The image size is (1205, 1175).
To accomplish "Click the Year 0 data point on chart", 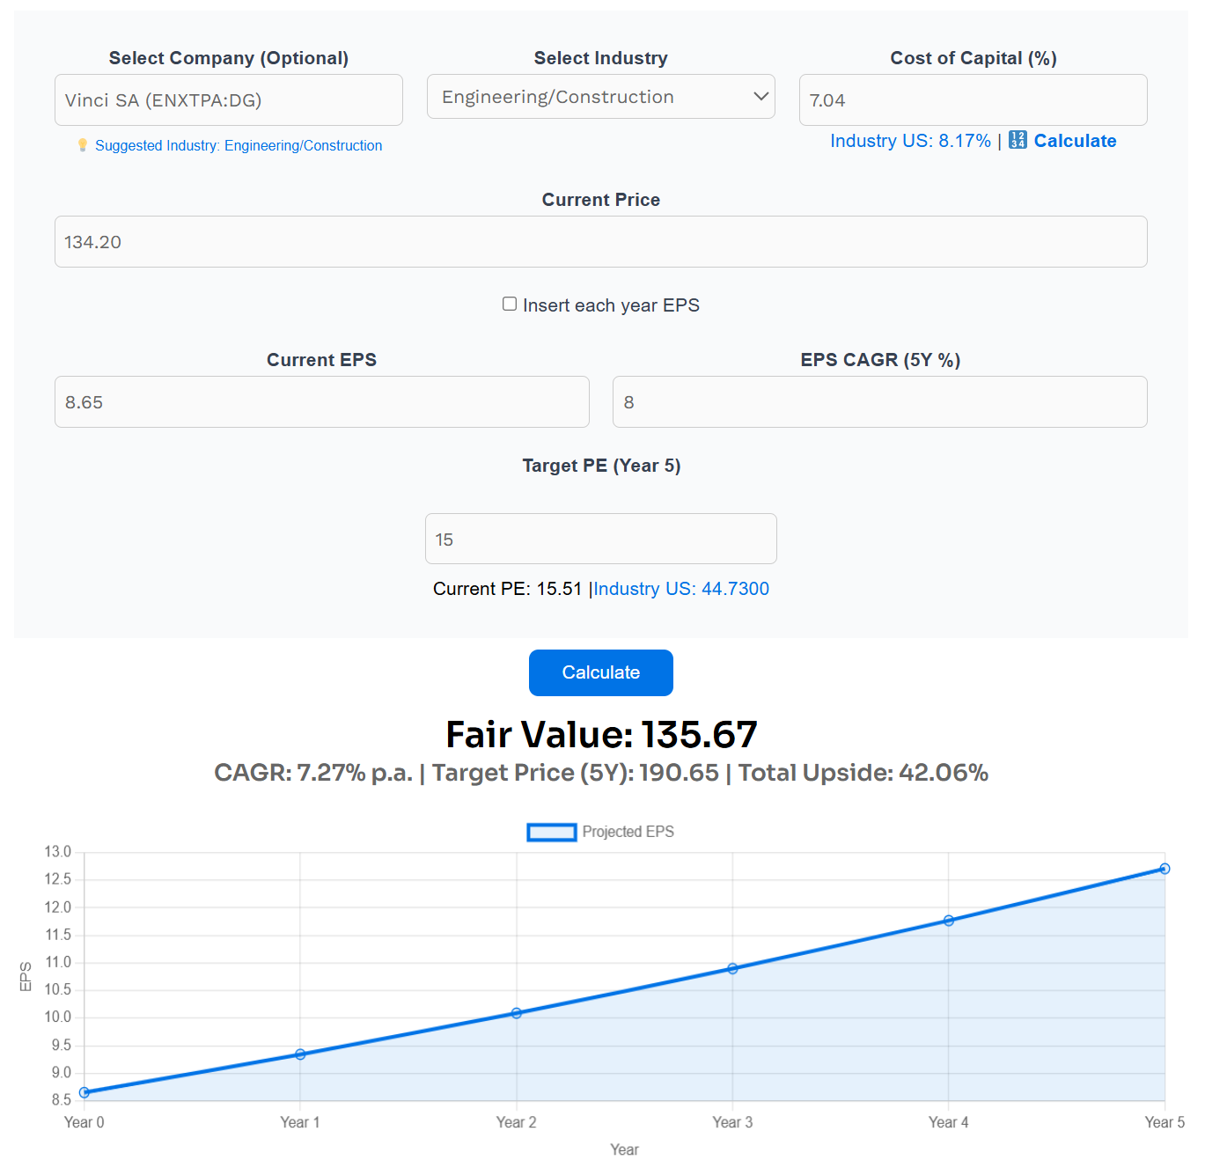I will [x=84, y=1092].
